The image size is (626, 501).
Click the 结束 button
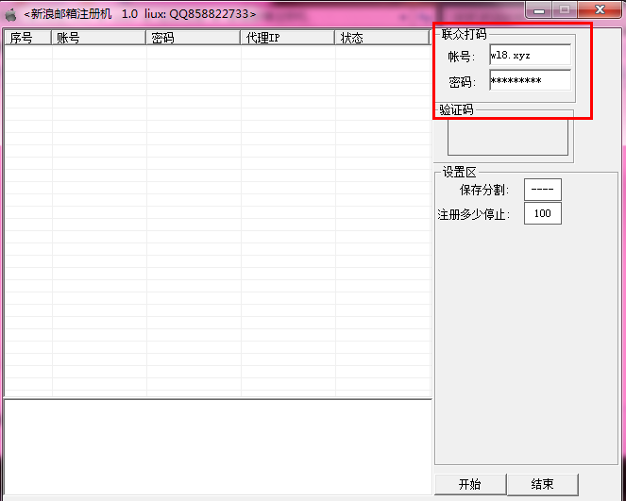pyautogui.click(x=542, y=484)
